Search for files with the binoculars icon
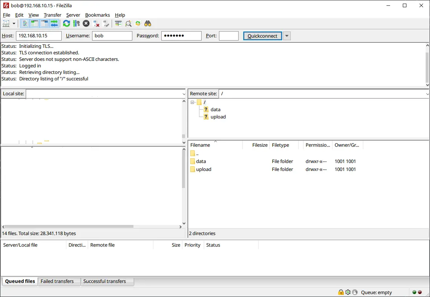This screenshot has height=297, width=430. point(148,24)
